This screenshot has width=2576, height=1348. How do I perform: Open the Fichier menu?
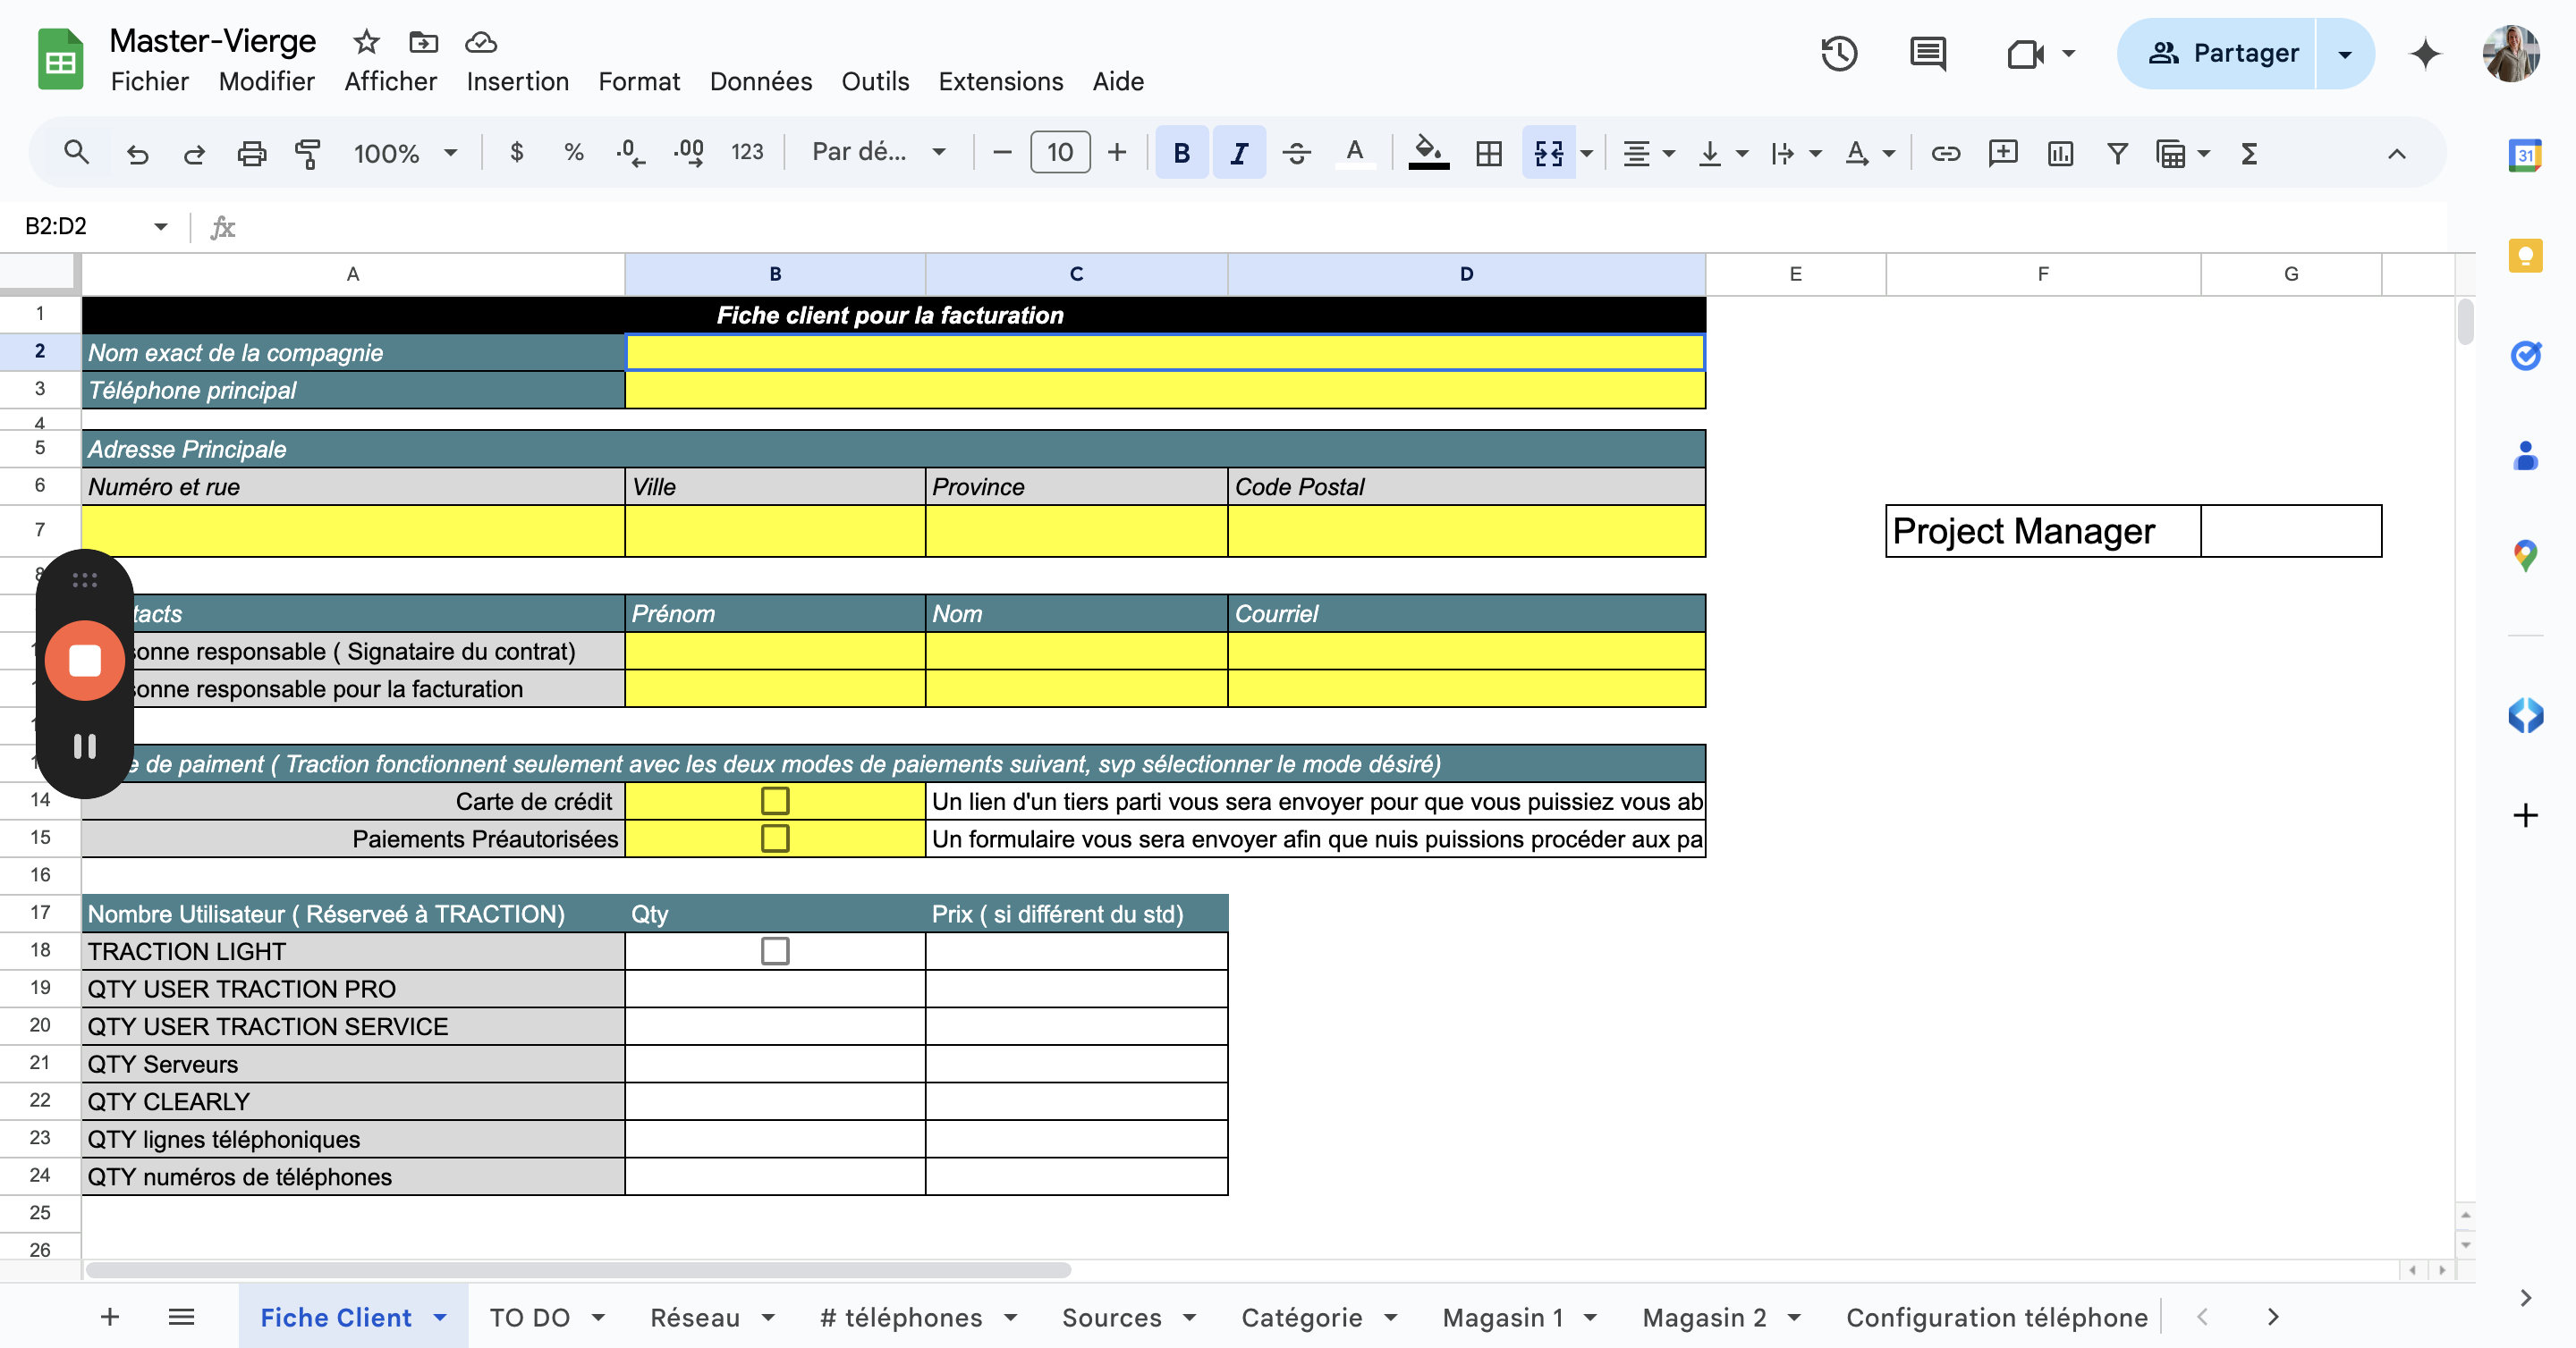[150, 81]
